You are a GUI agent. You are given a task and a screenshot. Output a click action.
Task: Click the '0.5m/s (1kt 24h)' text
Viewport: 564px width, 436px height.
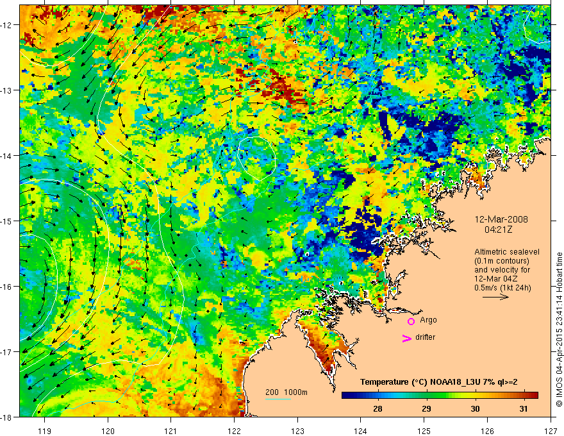502,288
